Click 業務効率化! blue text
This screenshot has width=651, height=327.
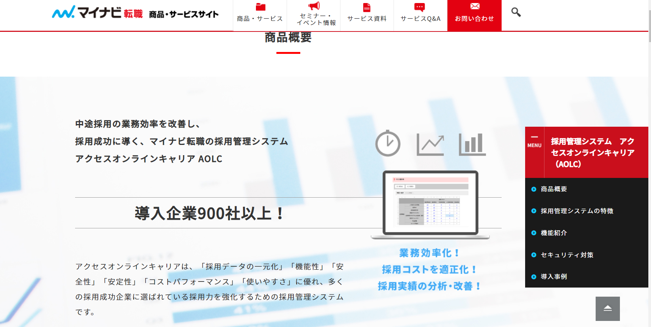(x=429, y=253)
